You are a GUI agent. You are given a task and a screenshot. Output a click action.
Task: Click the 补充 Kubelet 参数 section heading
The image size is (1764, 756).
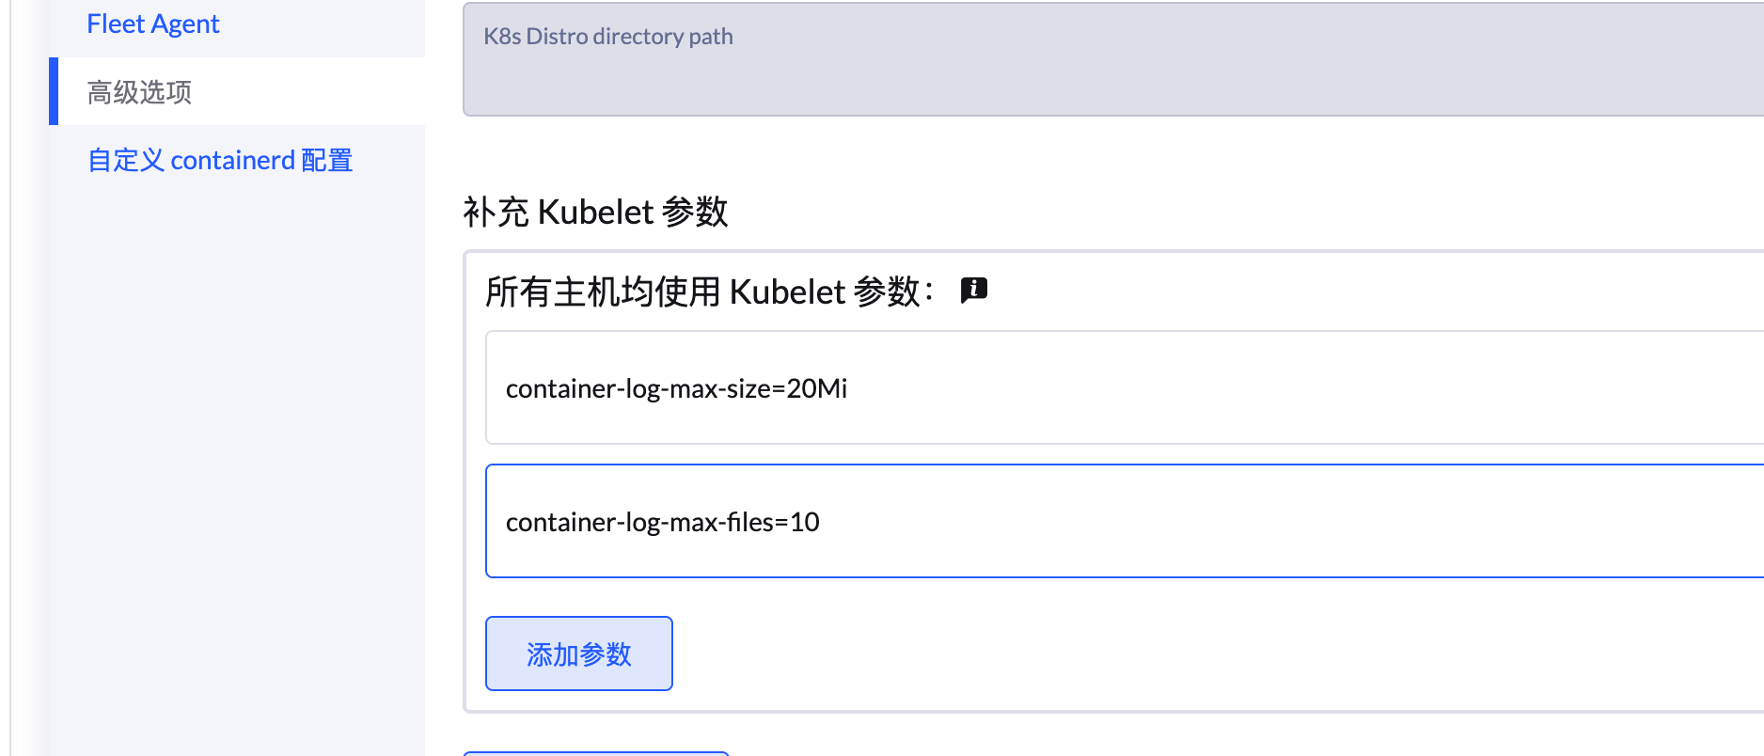point(594,212)
